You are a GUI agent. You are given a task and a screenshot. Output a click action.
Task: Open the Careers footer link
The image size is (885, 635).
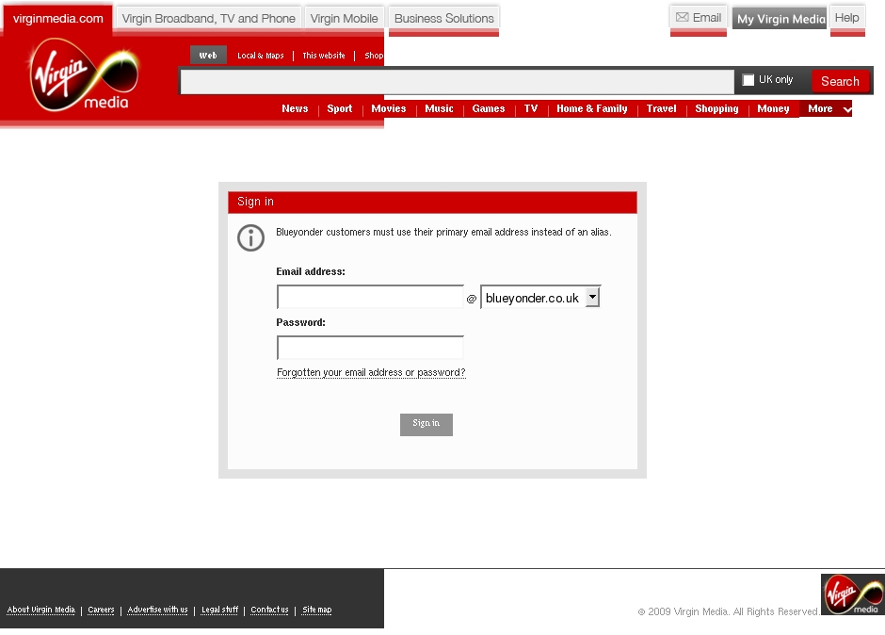(x=101, y=610)
